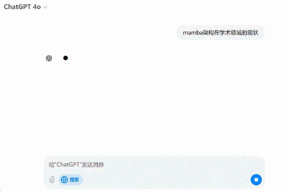Open the ChatGPT 4o model selector
Image resolution: width=287 pixels, height=191 pixels.
[x=26, y=7]
